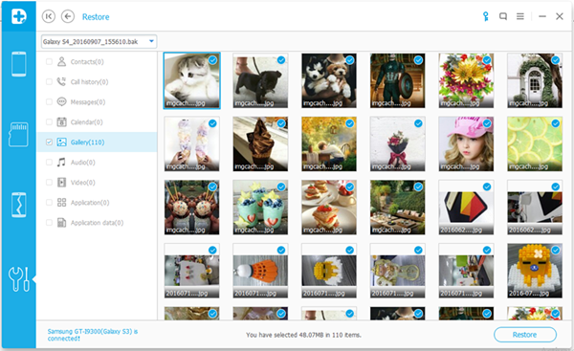Tick the Call history(0) checkbox
Screen dimensions: 574x351
pos(49,81)
